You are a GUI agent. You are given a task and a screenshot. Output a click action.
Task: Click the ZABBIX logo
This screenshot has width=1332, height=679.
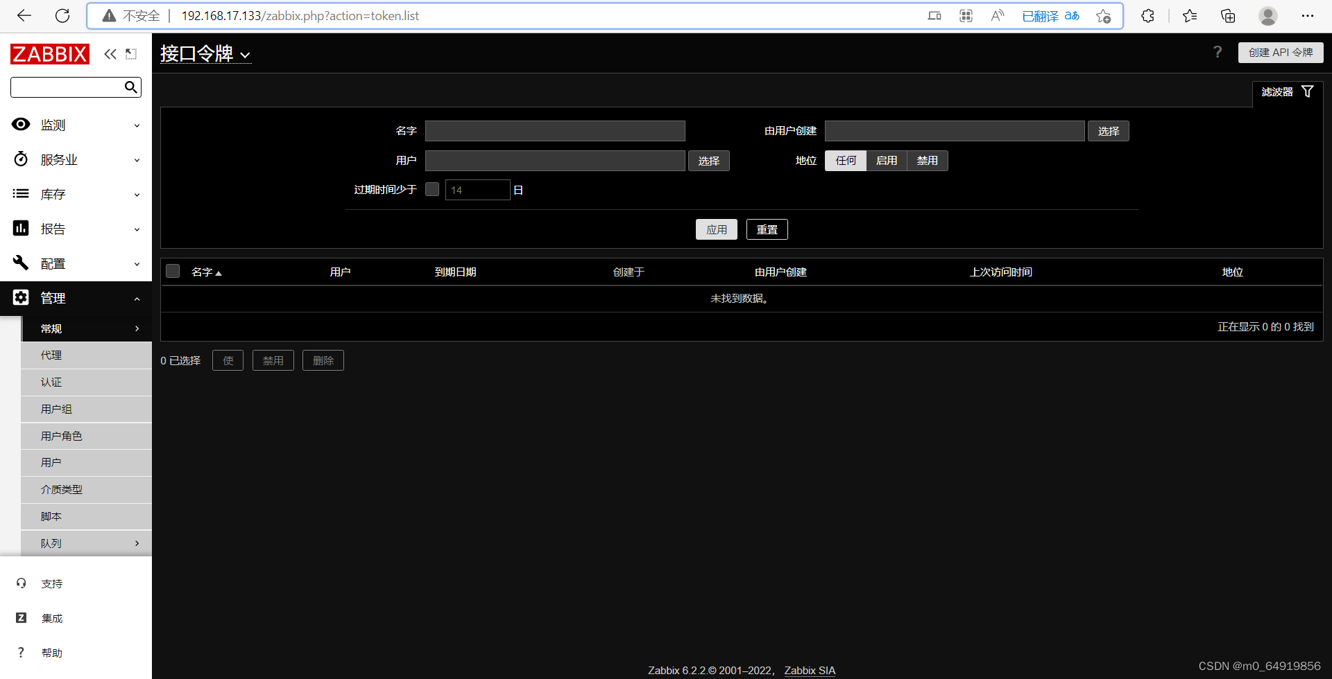coord(50,54)
